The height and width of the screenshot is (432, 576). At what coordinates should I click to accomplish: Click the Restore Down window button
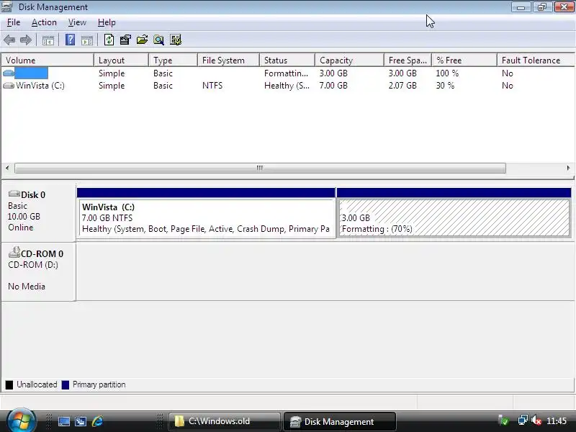(542, 7)
